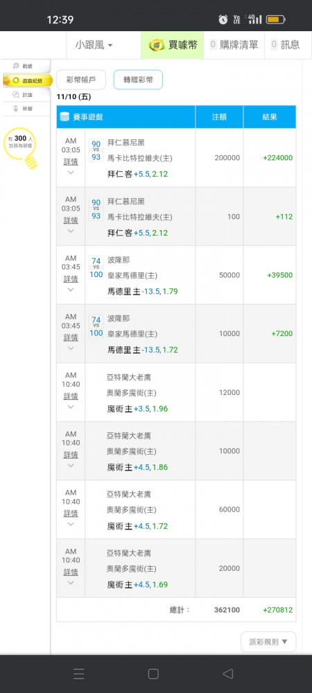
Task: Open the 購牌清單 purchase list
Action: (x=234, y=44)
